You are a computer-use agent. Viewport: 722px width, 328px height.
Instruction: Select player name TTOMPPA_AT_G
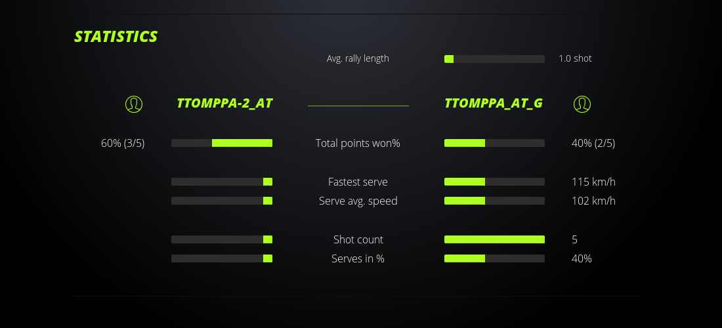click(493, 104)
